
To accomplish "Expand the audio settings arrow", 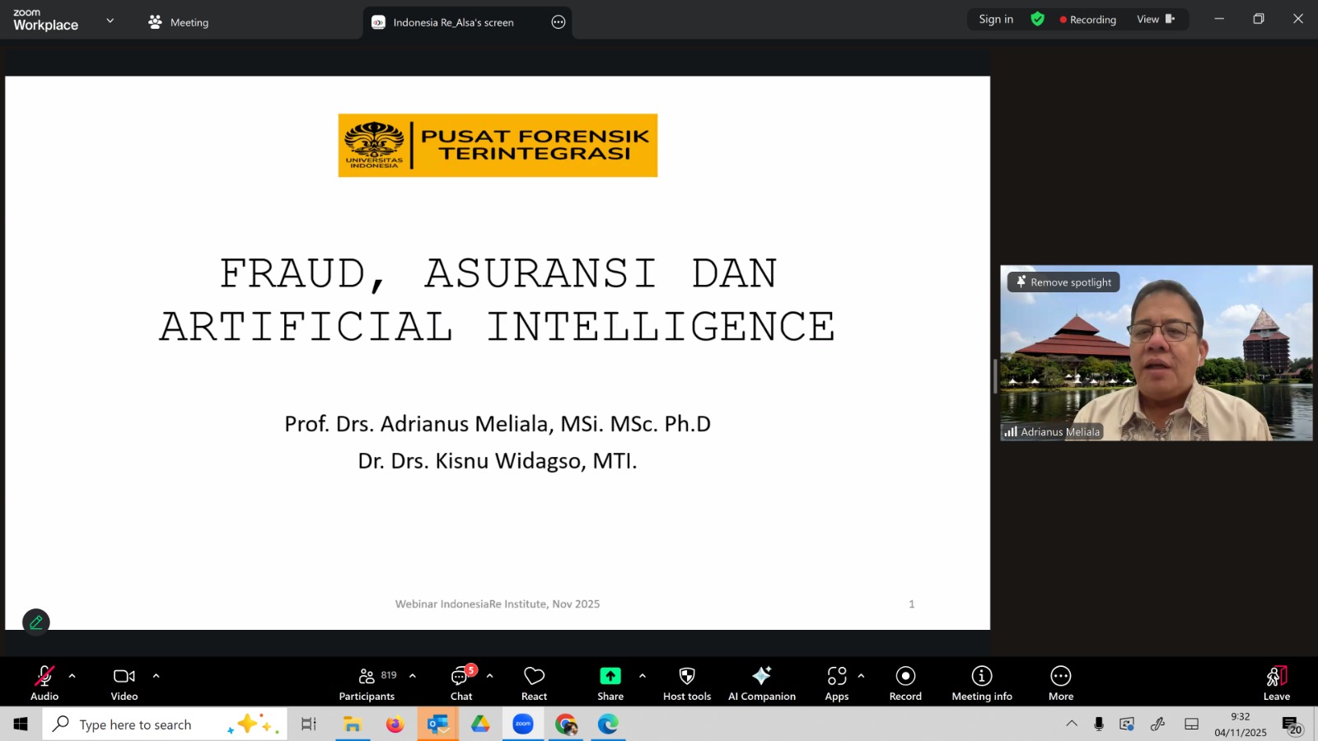I will click(x=72, y=676).
